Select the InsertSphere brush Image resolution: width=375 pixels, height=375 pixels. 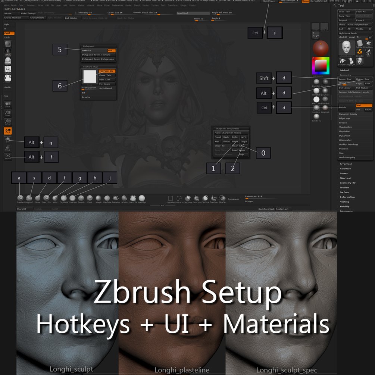(x=142, y=198)
